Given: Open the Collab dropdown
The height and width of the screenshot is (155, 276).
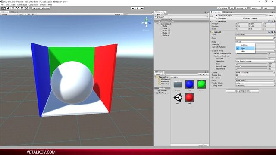Looking at the screenshot, I should (x=223, y=9).
